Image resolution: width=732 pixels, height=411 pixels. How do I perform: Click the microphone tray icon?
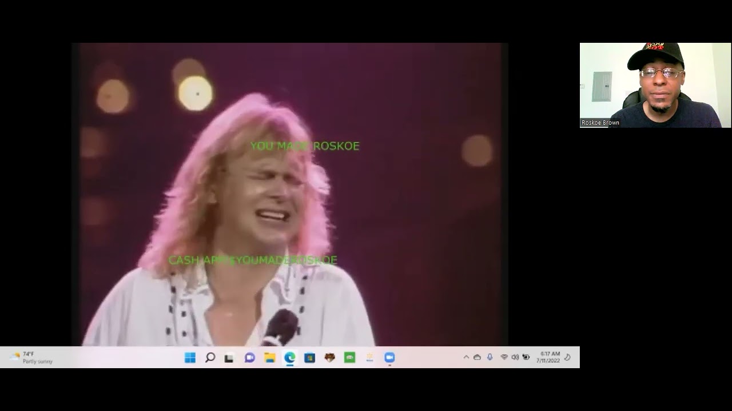coord(490,357)
